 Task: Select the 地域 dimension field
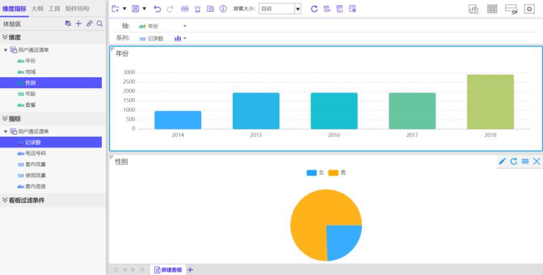(31, 72)
